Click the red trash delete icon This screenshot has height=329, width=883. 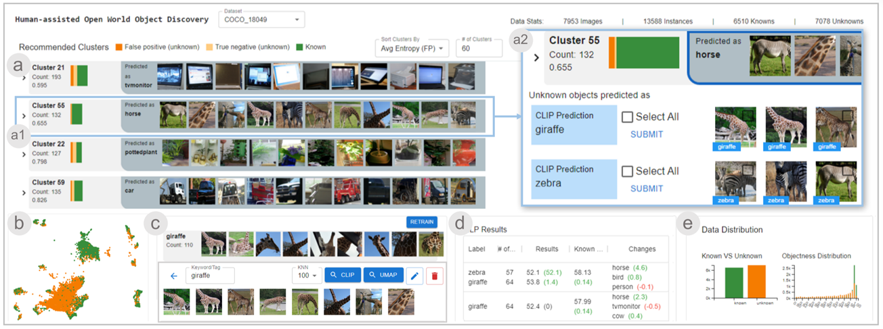pyautogui.click(x=435, y=276)
